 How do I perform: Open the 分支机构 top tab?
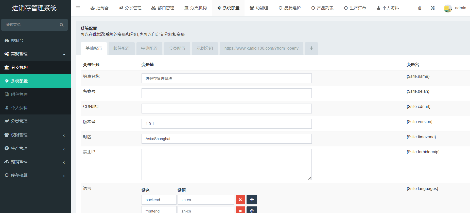tap(195, 8)
